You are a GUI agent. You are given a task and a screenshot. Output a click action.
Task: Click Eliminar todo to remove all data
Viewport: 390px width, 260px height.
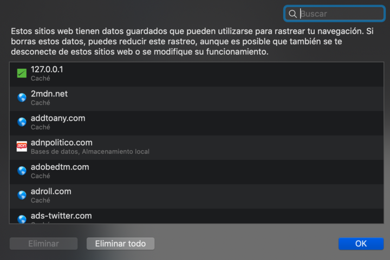(120, 244)
